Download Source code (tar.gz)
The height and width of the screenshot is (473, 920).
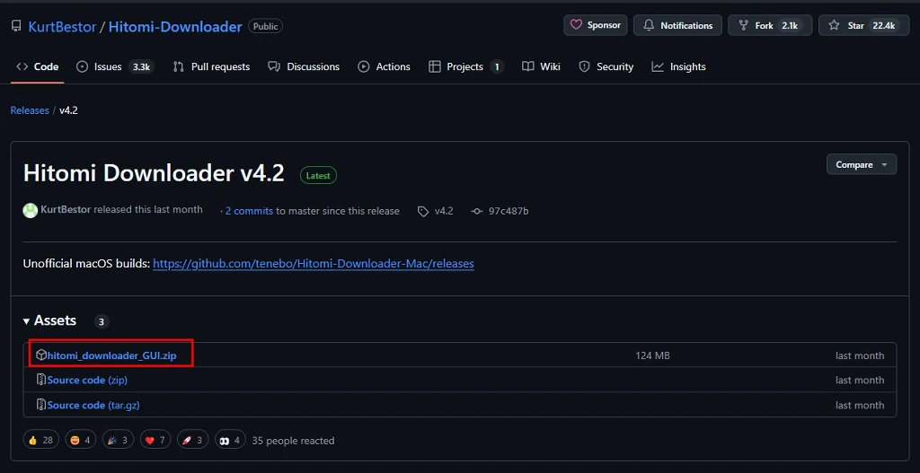click(x=93, y=405)
